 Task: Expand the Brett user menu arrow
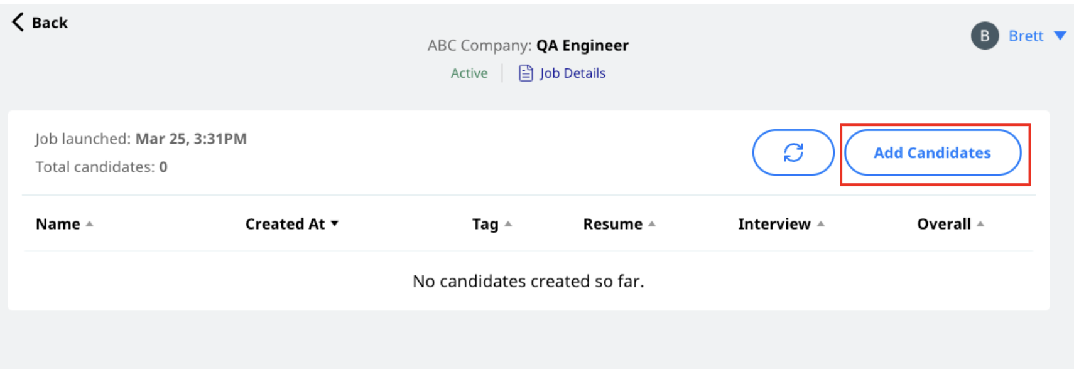[x=1060, y=36]
